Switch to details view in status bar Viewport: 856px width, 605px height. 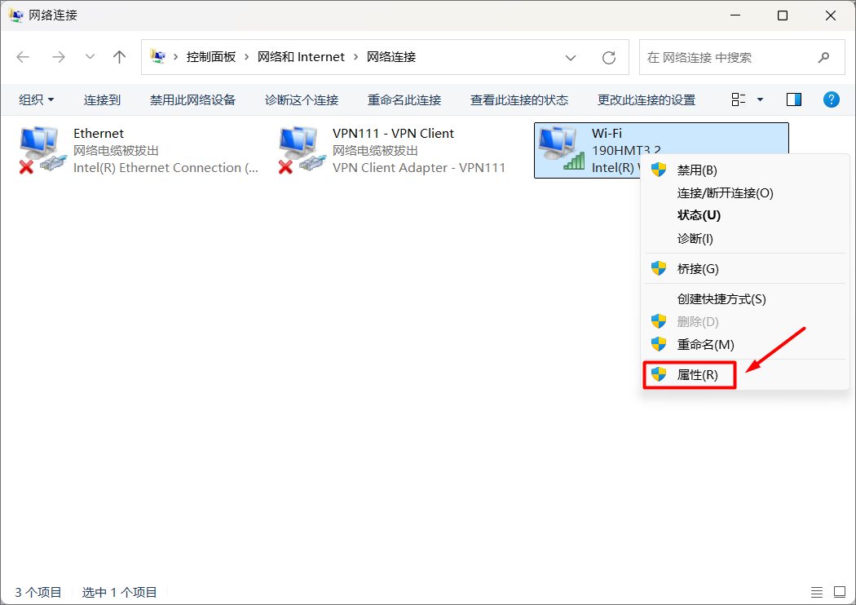(x=817, y=592)
